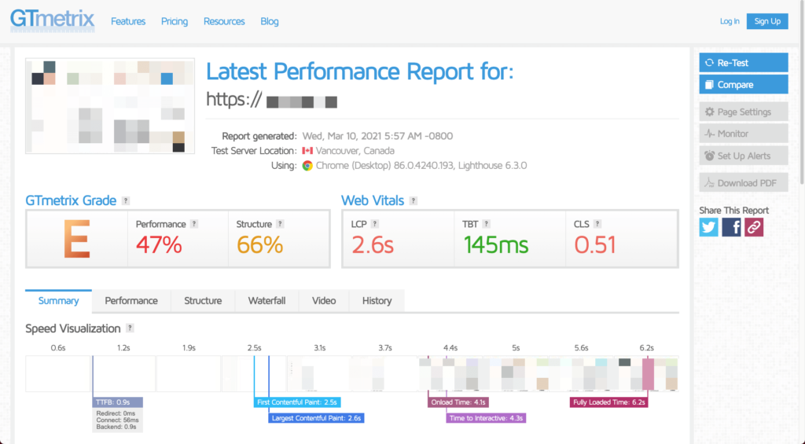Click the Fully Loaded Time marker label
The width and height of the screenshot is (805, 444).
(x=609, y=402)
